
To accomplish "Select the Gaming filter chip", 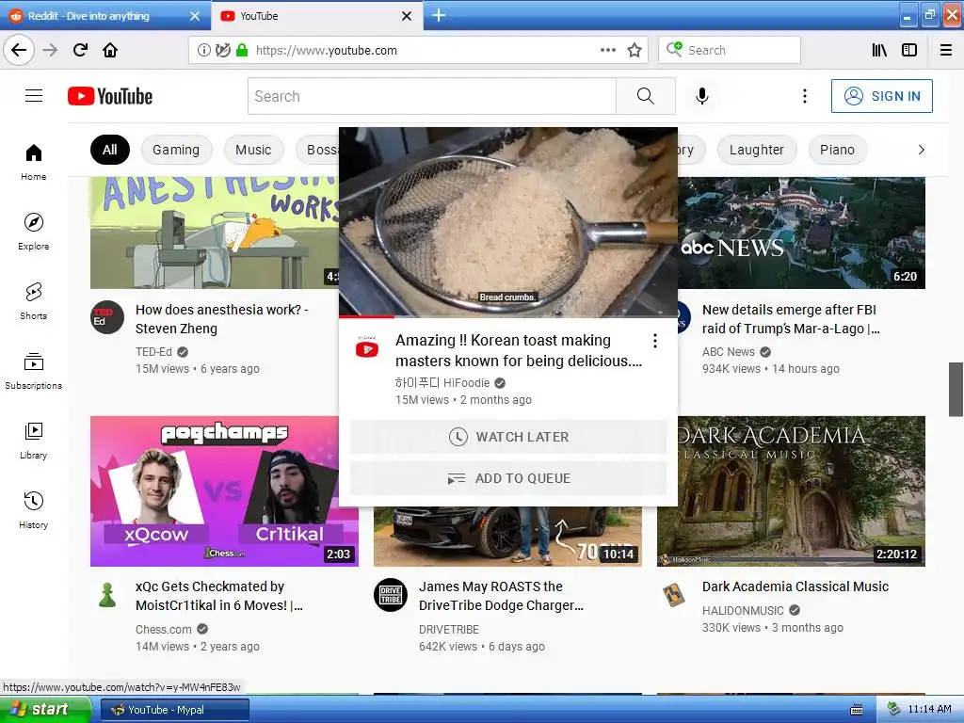I will coord(176,150).
